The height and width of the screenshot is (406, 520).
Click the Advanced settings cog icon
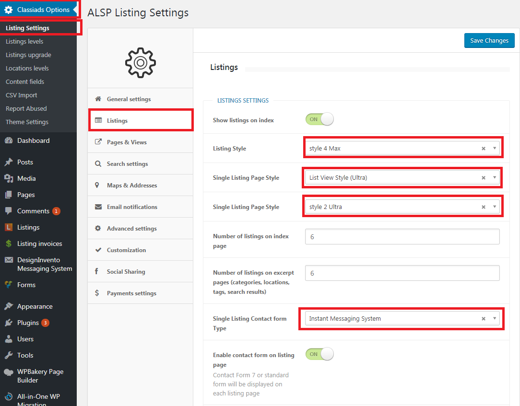point(98,228)
